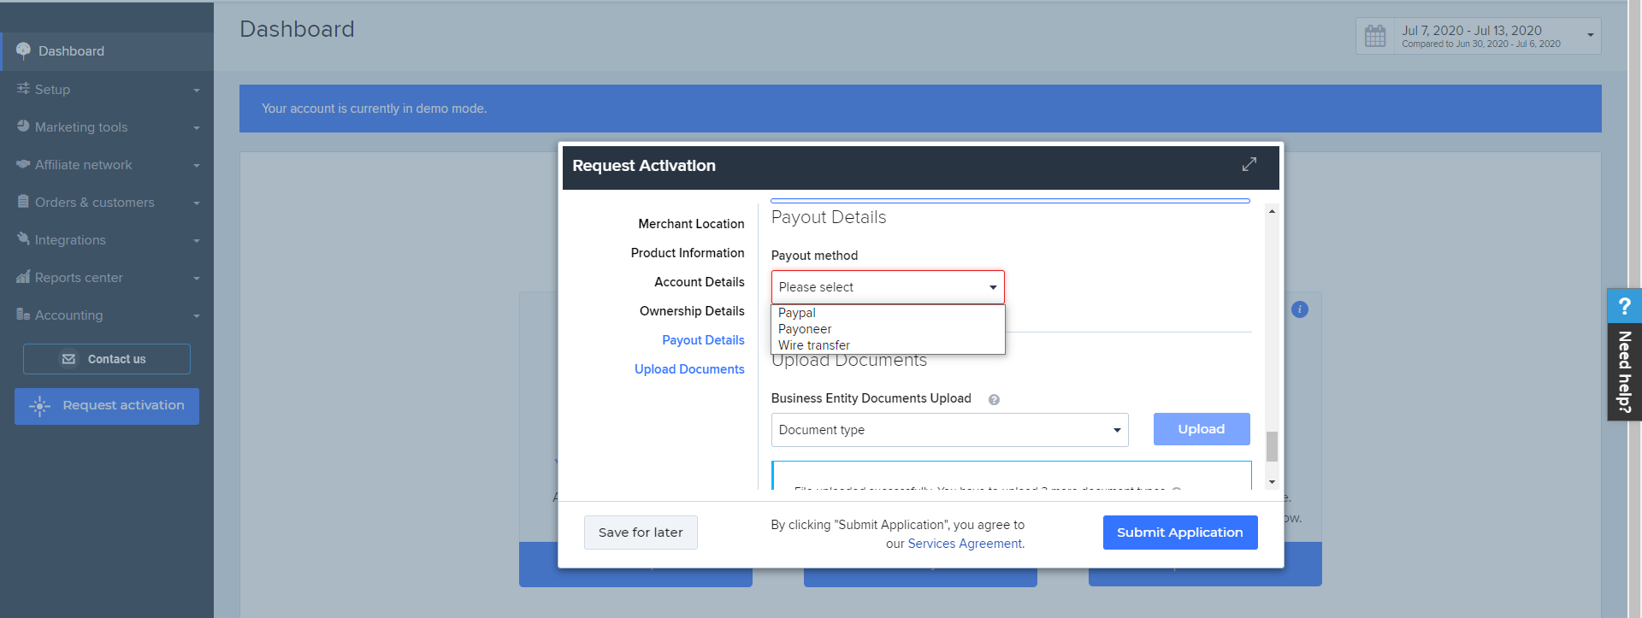Screen dimensions: 1642x618
Task: Go to Product Information section
Action: [x=688, y=253]
